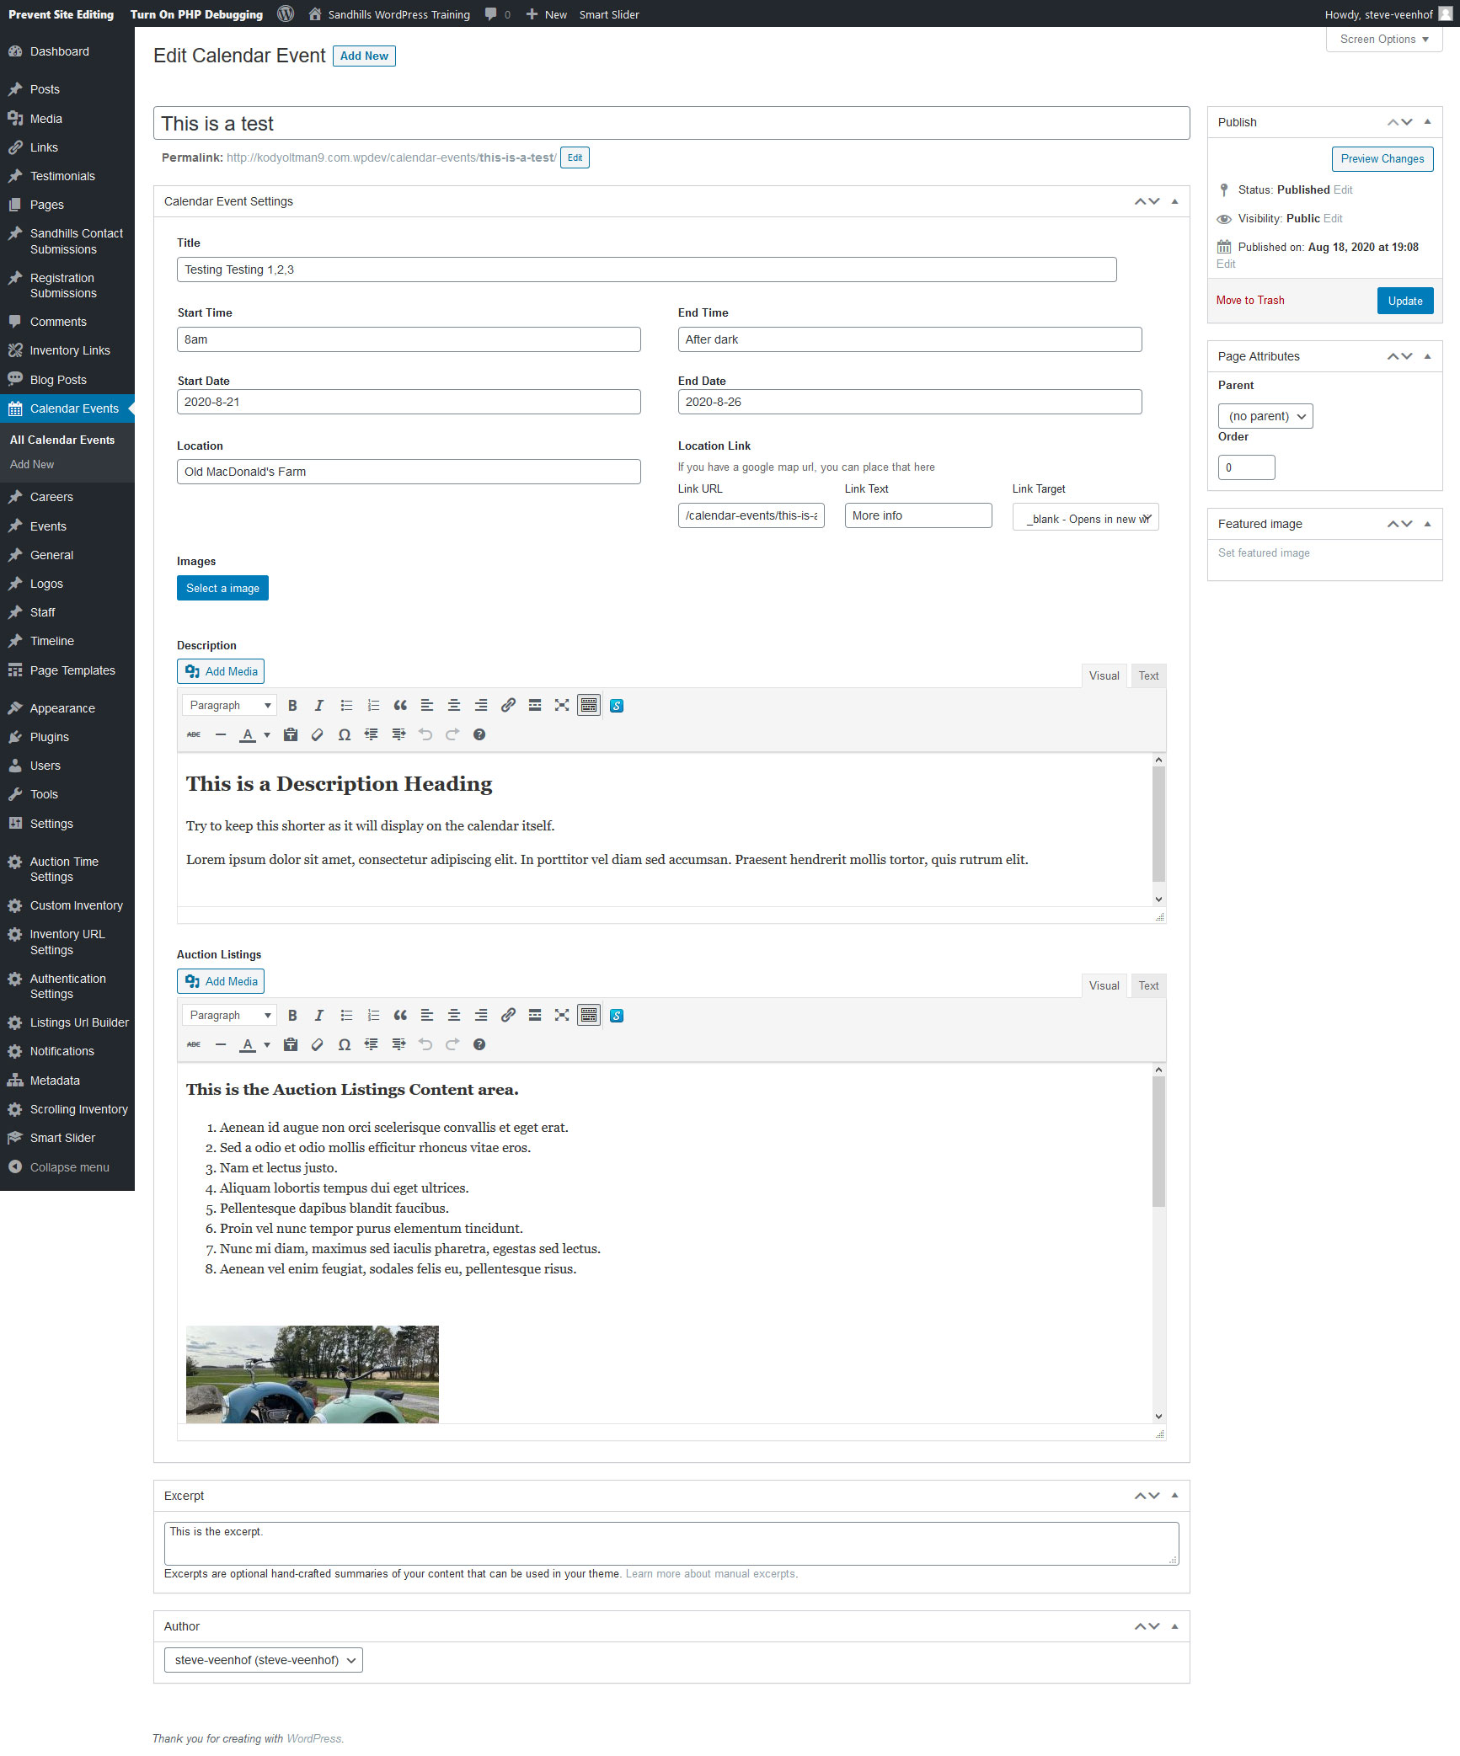Open the Author select dropdown
Screen dimensions: 1460x1756
263,1660
